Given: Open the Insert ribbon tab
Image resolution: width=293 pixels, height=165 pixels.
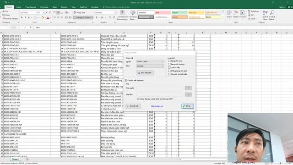Looking at the screenshot, I should point(18,7).
